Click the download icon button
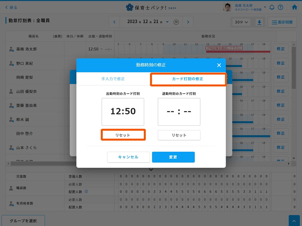302x226 pixels. [259, 22]
